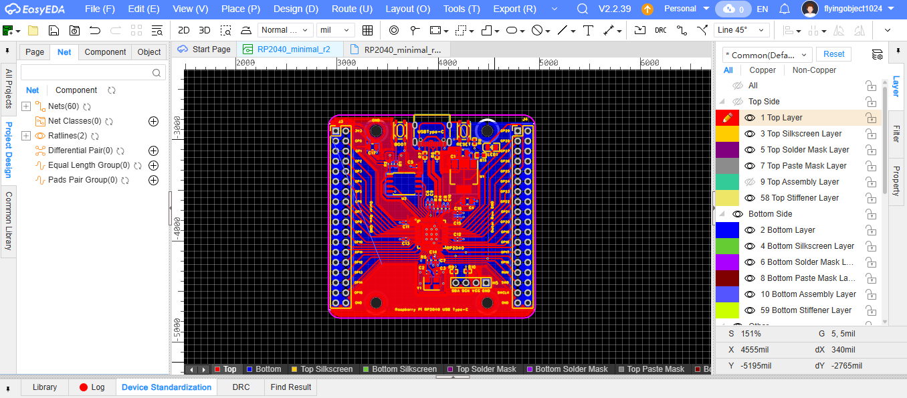This screenshot has height=398, width=907.
Task: Click the Reset button in Layer panel
Action: point(833,54)
